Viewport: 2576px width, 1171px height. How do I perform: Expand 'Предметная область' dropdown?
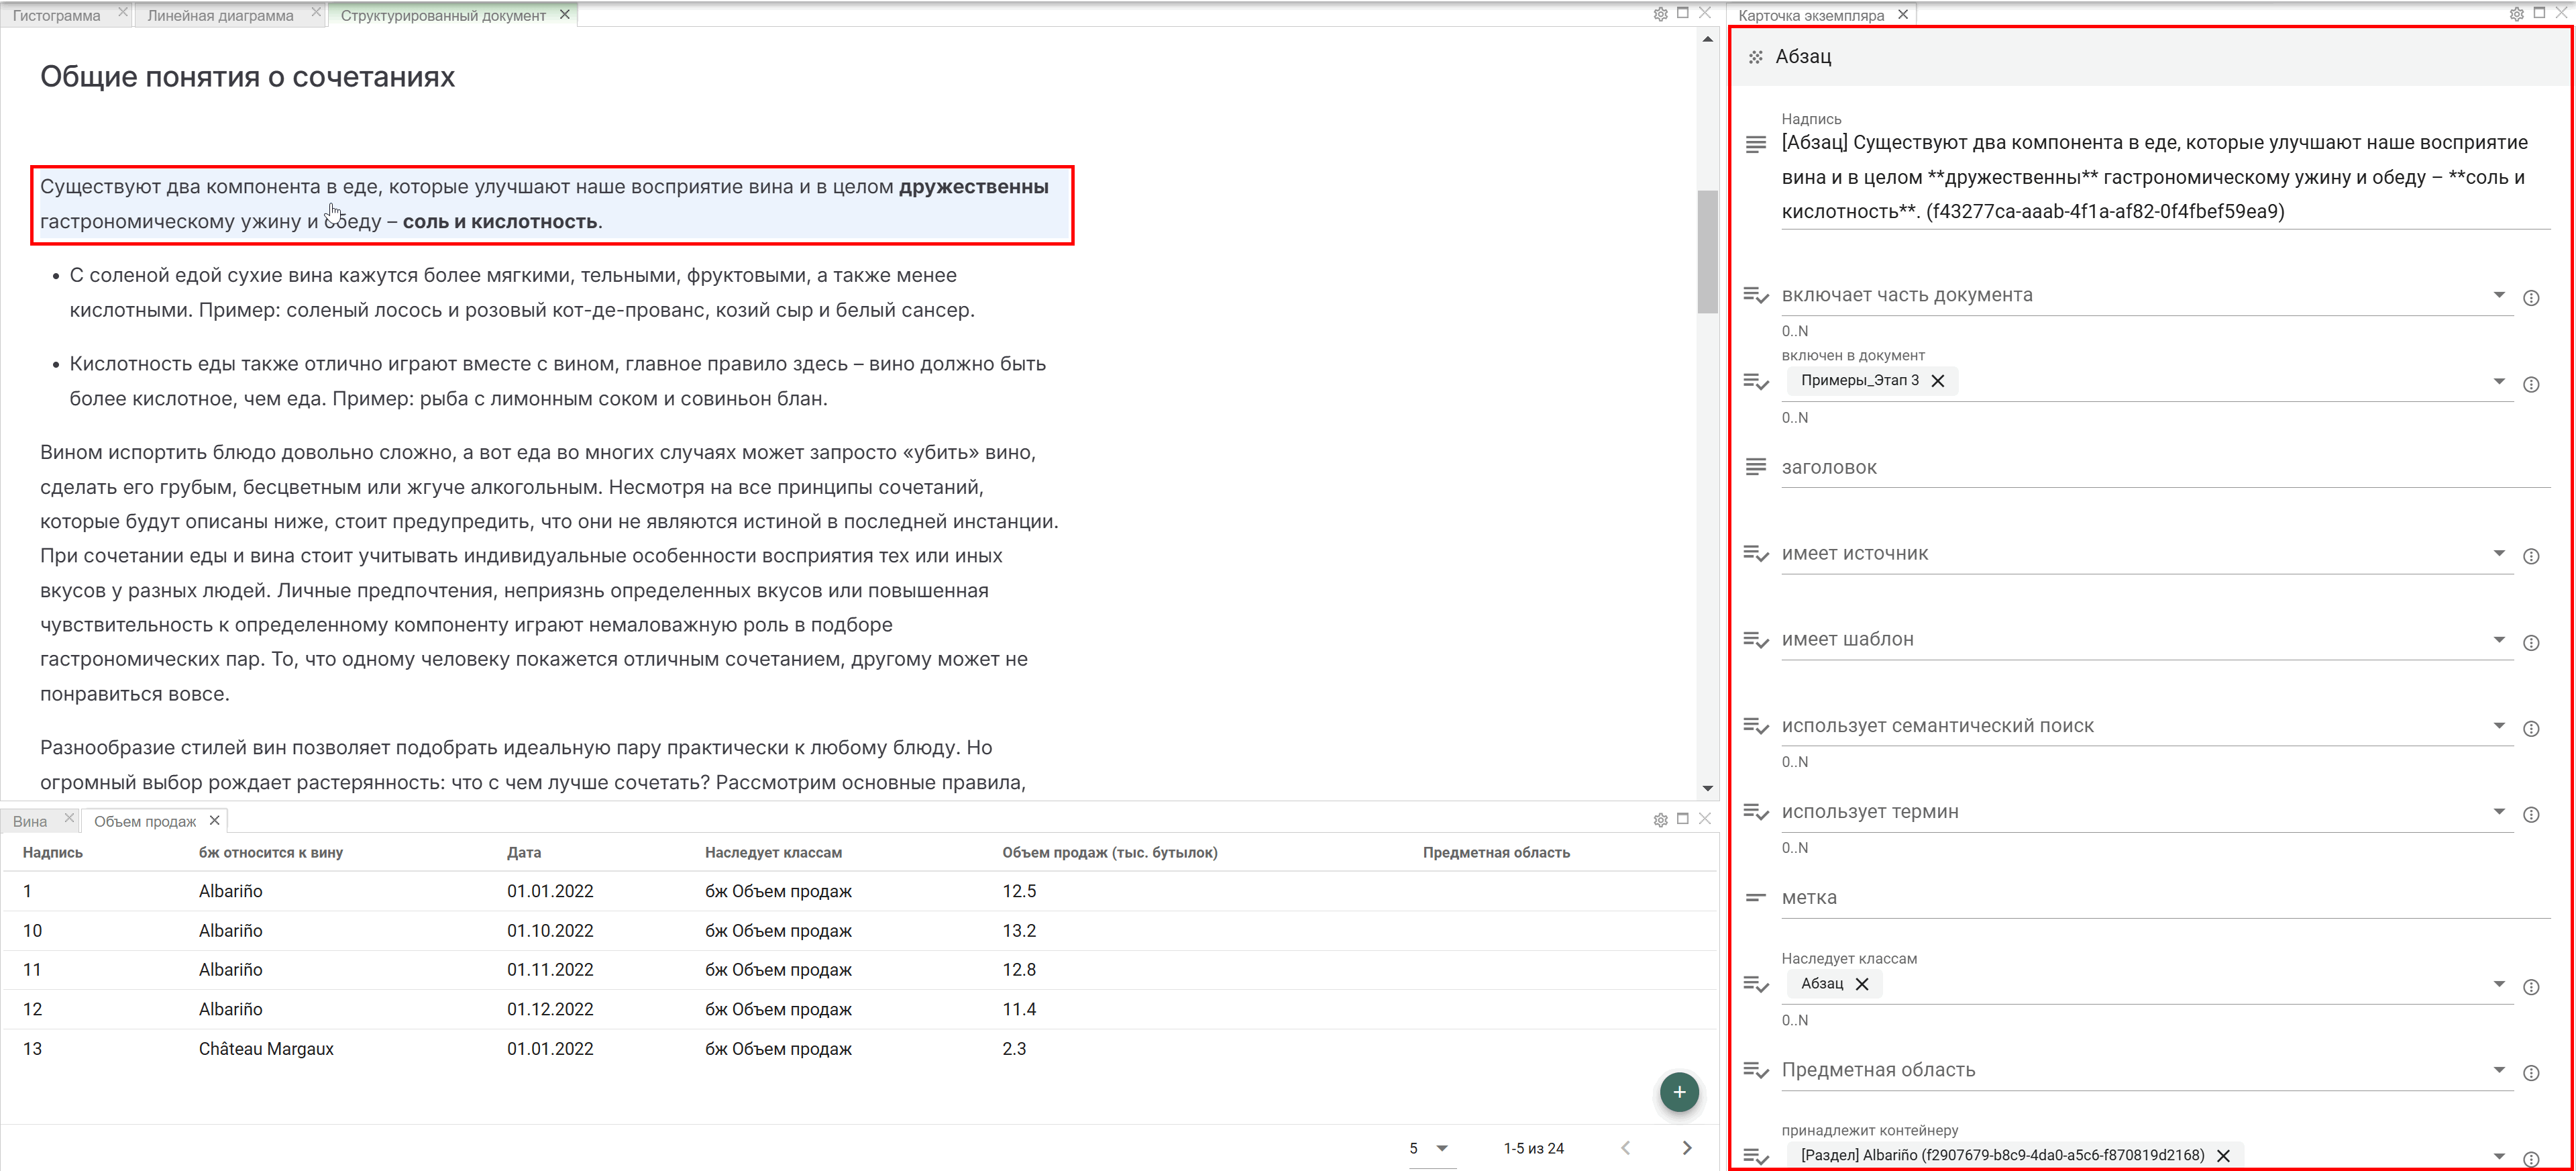point(2498,1070)
